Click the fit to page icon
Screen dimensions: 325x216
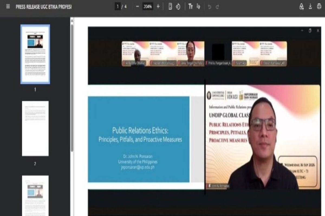(x=170, y=7)
